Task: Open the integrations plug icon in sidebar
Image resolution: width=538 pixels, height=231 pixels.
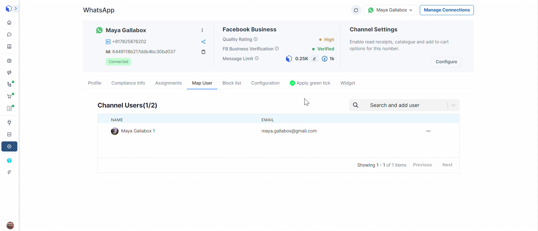Action: click(x=9, y=122)
